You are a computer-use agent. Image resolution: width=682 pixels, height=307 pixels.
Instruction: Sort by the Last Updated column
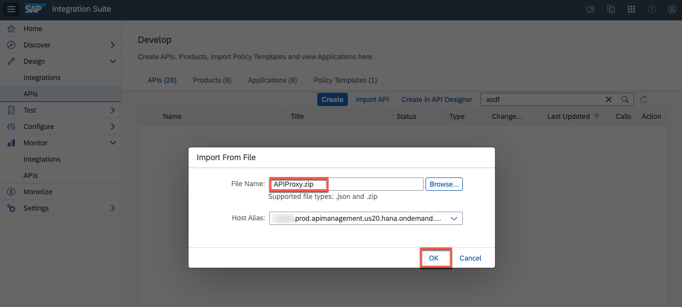click(569, 116)
